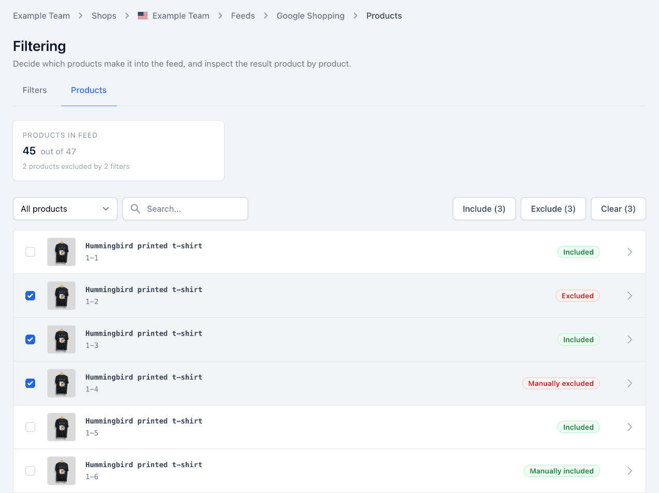659x493 pixels.
Task: Open the t-shirt thumbnail for product 1-6
Action: [62, 471]
